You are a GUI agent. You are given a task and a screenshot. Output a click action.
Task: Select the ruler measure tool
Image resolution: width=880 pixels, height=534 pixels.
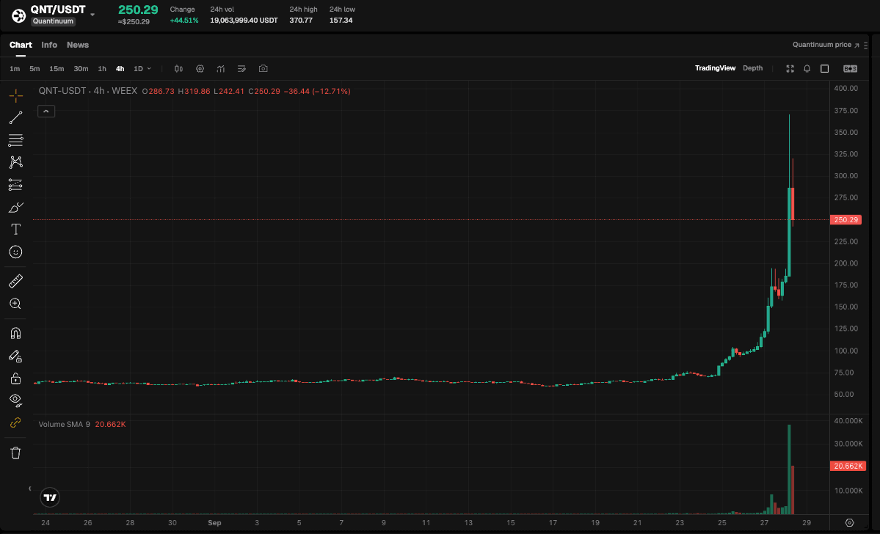coord(15,281)
